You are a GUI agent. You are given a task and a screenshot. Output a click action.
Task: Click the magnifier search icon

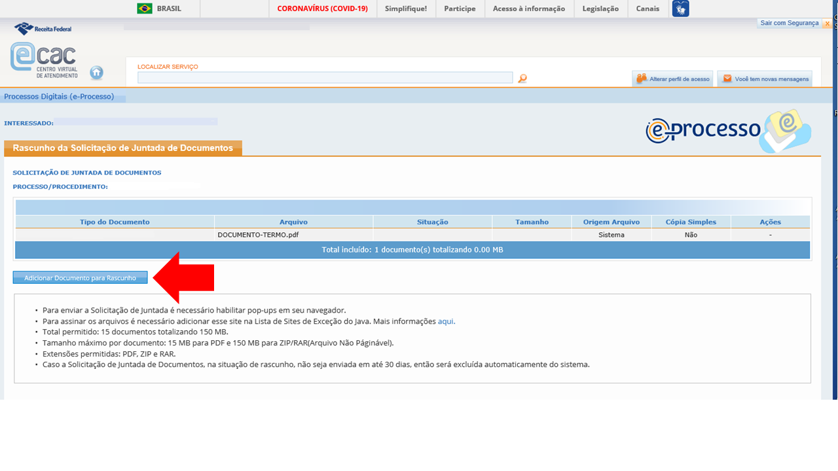tap(522, 78)
